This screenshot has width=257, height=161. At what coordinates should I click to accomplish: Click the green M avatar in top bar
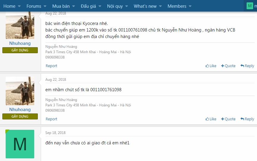click(250, 6)
